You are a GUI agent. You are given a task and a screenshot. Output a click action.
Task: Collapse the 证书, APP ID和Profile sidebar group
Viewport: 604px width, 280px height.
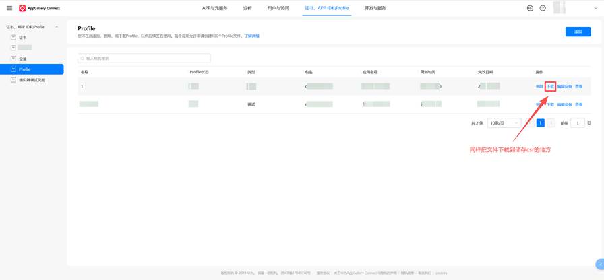(x=57, y=27)
